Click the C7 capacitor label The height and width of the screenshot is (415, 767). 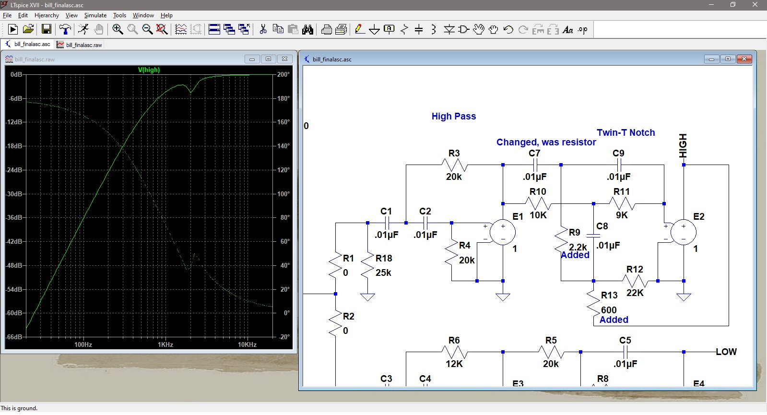(534, 153)
